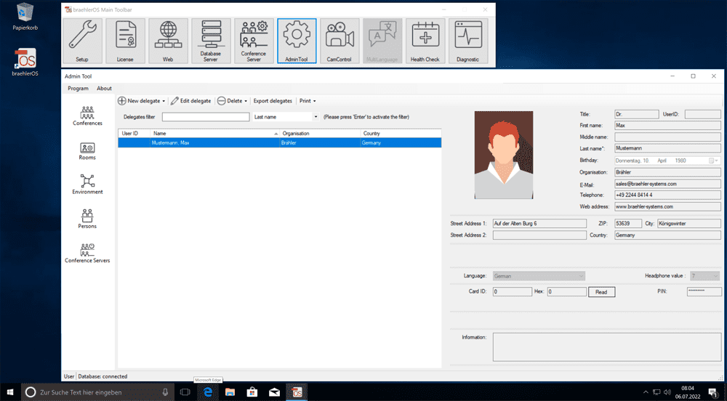Click the PIN field
Screen dimensions: 727x401
[x=704, y=291]
